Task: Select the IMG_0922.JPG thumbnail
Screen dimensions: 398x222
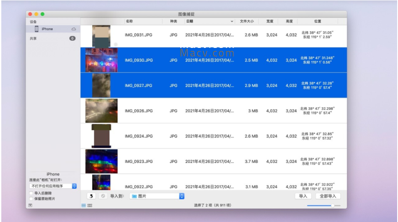Action: (101, 182)
